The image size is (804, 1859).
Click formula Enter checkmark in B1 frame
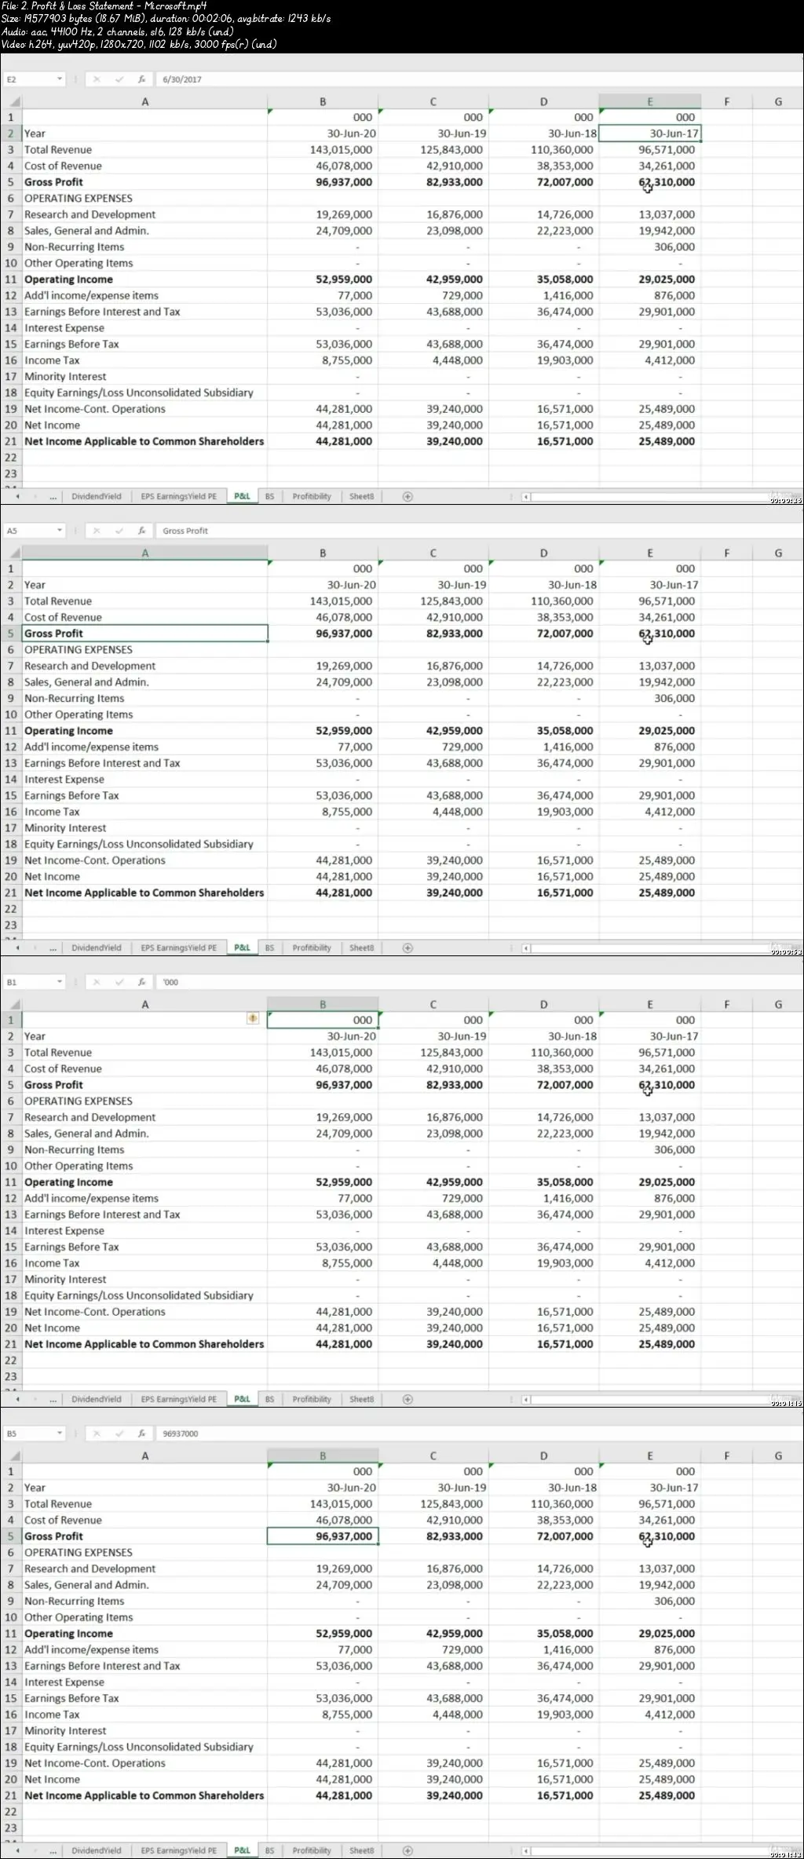tap(119, 982)
